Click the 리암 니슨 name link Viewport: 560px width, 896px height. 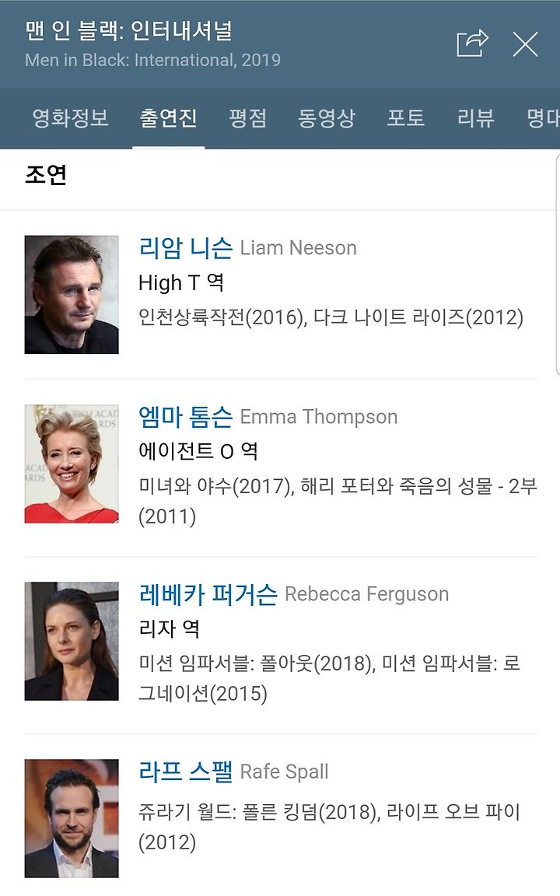tap(186, 247)
